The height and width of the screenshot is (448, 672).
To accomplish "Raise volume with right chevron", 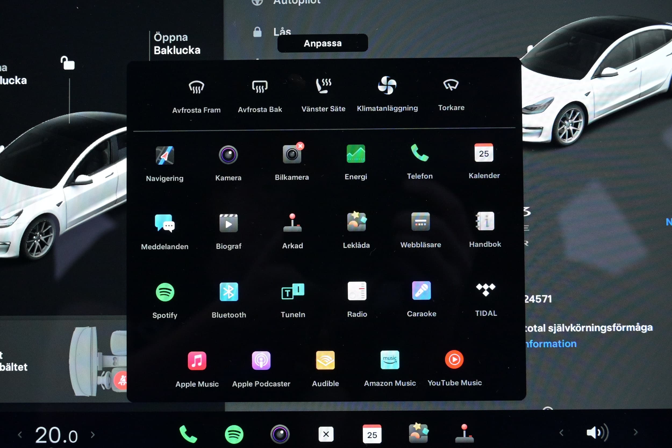I will point(635,432).
